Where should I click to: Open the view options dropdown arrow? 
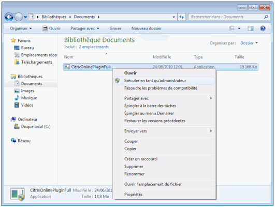(x=239, y=28)
